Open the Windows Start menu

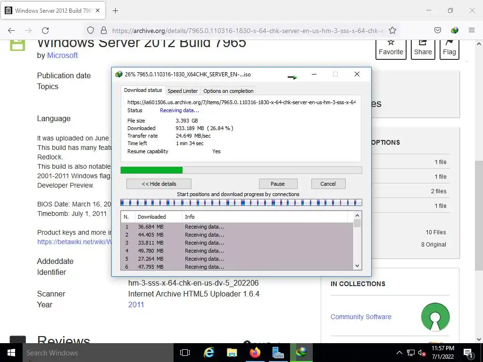[x=11, y=353]
